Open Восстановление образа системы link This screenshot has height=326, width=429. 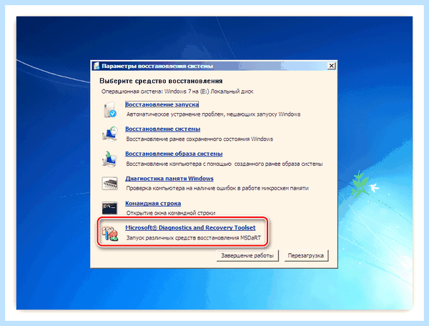pyautogui.click(x=174, y=154)
